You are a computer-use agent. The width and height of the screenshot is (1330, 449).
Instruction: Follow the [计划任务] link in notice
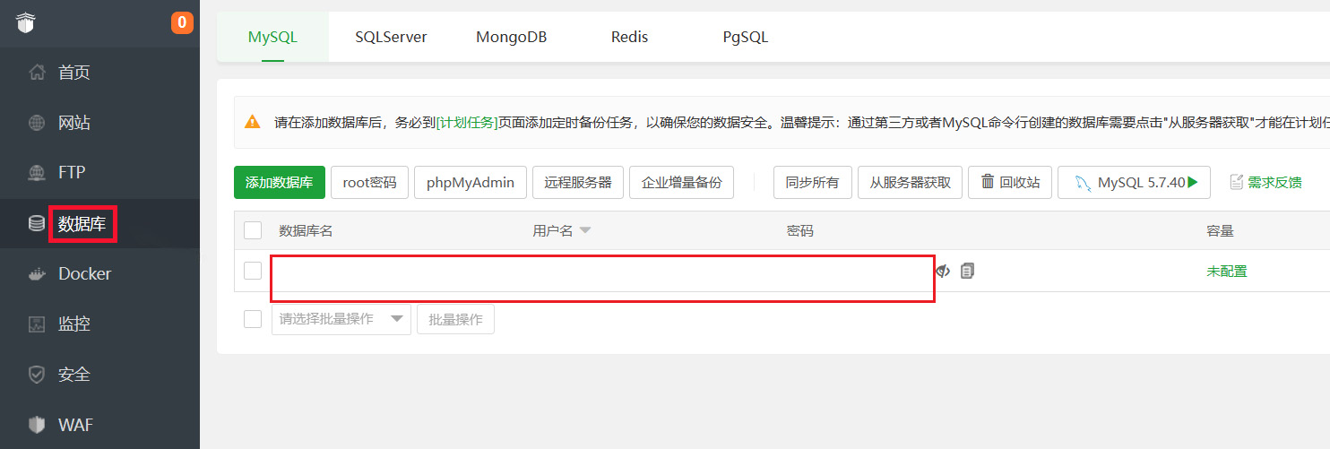[467, 122]
